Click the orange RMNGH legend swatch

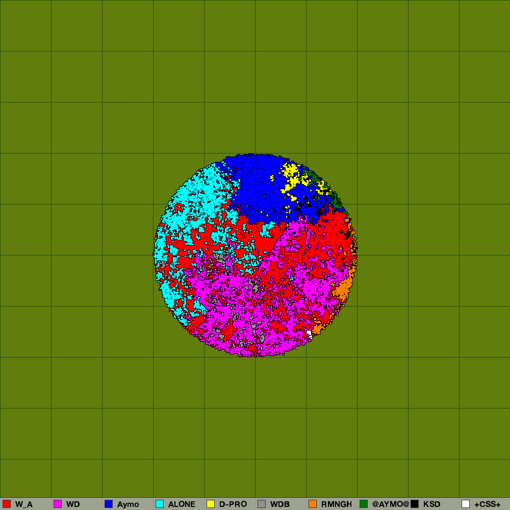point(313,504)
